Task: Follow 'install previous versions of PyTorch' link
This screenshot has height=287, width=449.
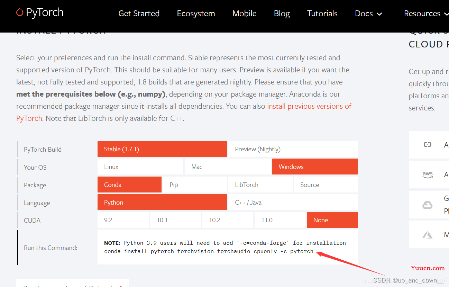Action: click(309, 106)
